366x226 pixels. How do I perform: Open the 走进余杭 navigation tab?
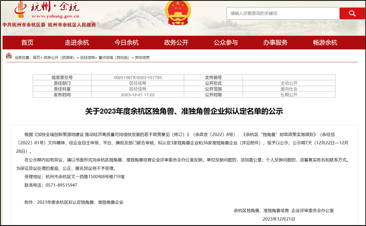click(77, 42)
